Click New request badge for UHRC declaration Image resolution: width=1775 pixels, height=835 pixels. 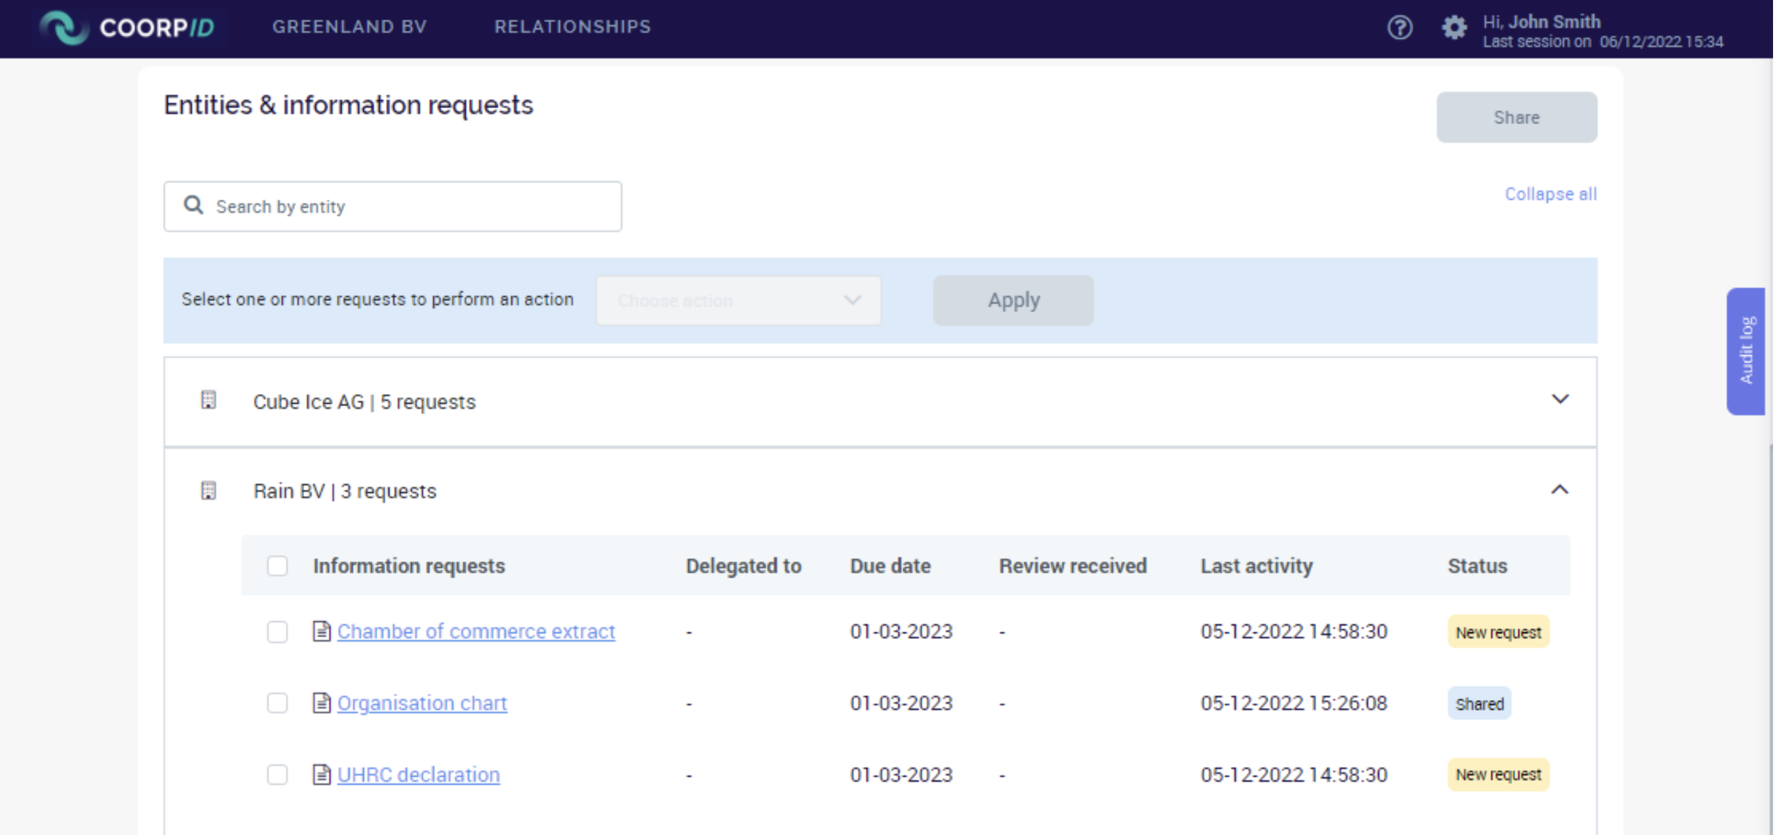tap(1498, 774)
